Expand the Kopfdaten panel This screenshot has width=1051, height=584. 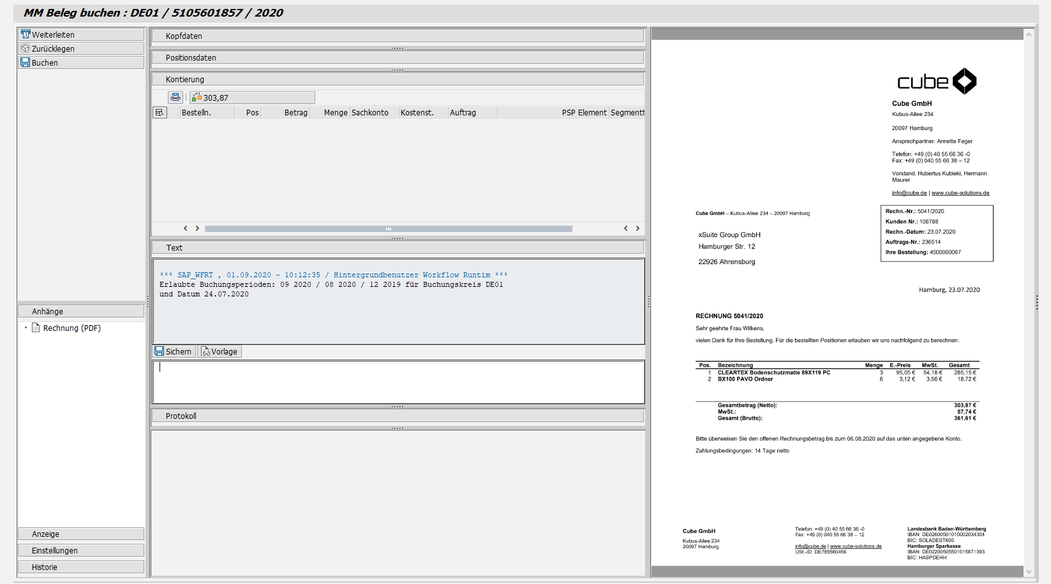coord(397,36)
